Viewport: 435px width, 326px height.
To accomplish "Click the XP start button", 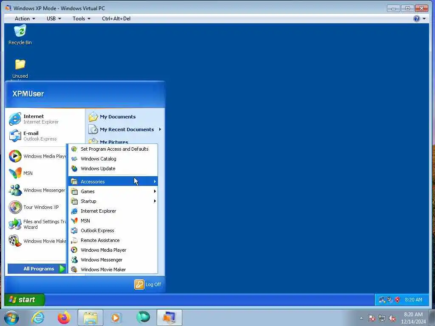I will (x=24, y=300).
